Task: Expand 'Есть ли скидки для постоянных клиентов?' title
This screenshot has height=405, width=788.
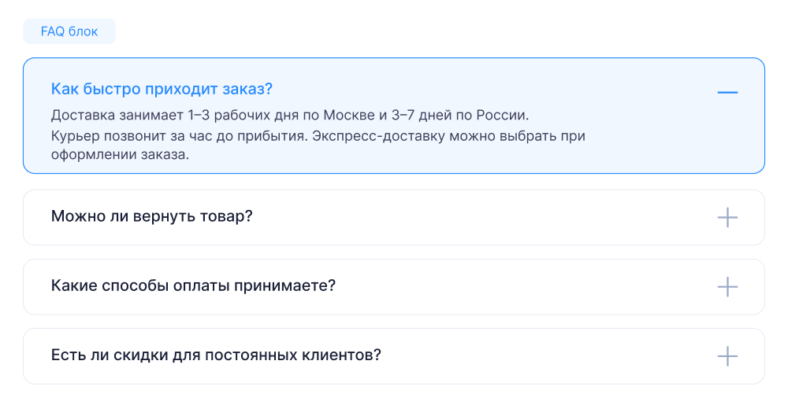Action: (x=216, y=355)
